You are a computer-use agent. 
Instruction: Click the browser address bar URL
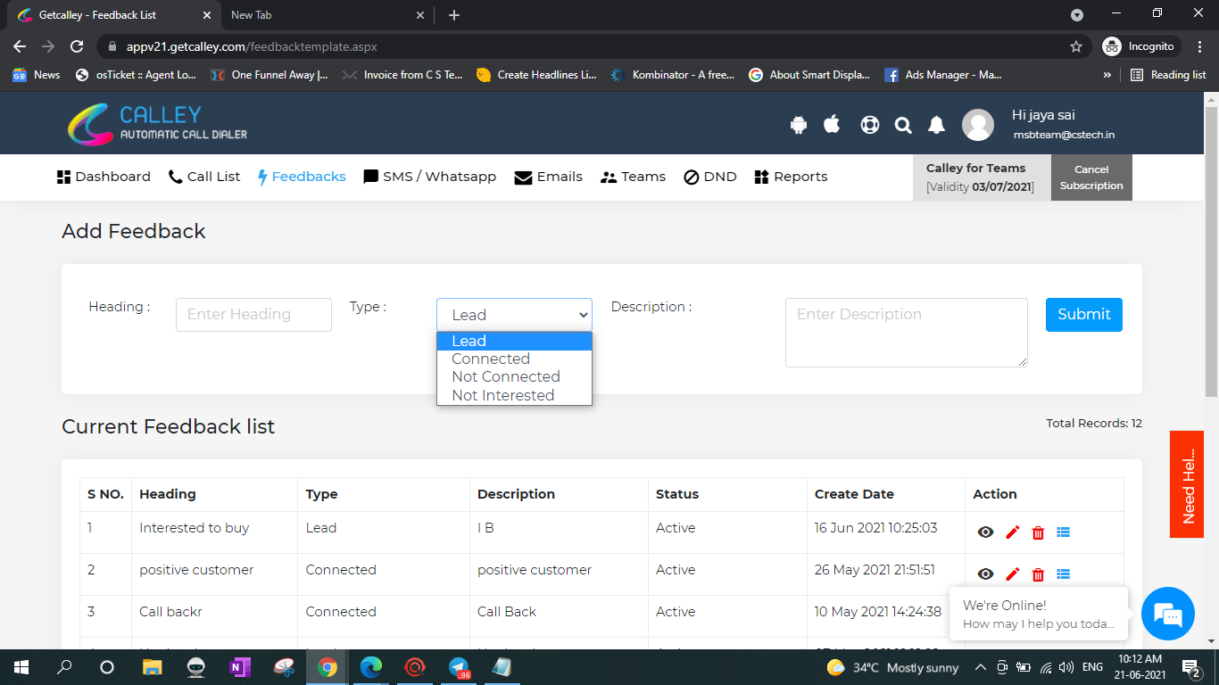click(x=252, y=46)
